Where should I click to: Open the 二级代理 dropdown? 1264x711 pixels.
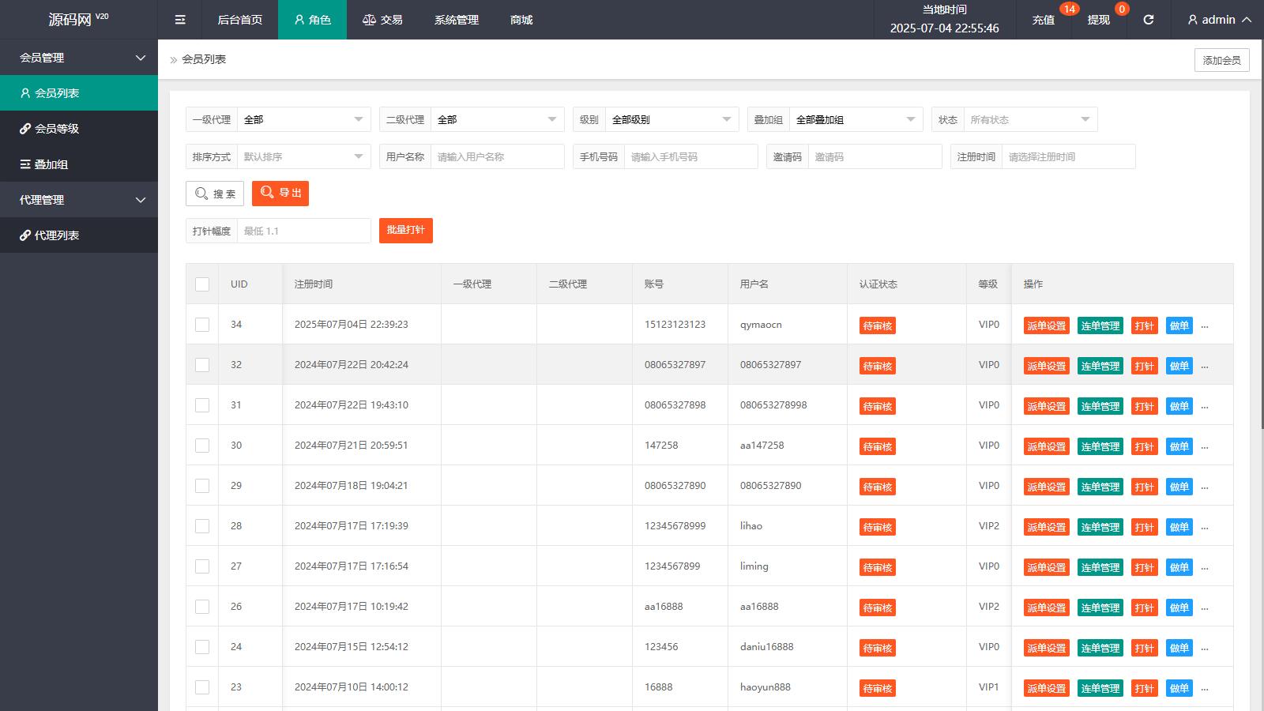[498, 119]
